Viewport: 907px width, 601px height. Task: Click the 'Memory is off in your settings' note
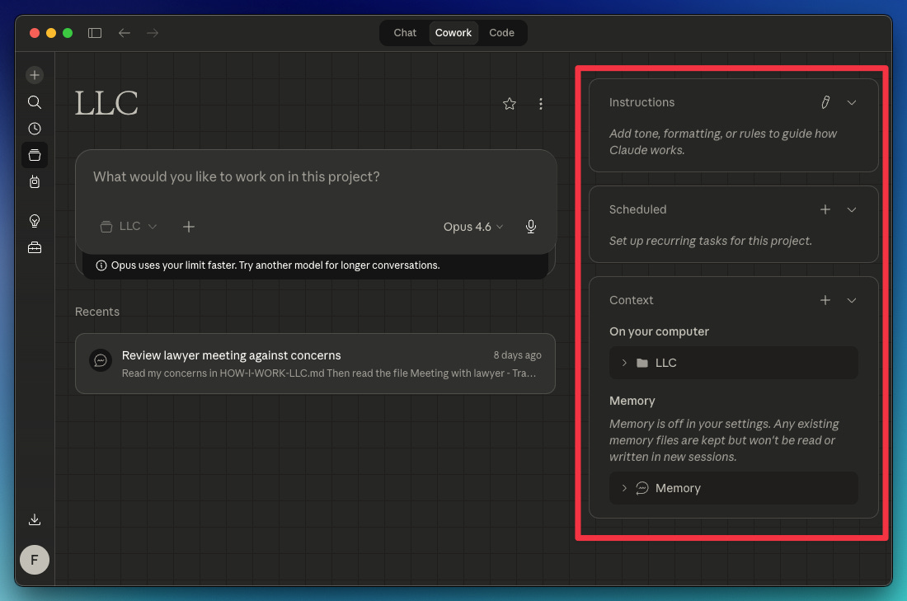click(724, 440)
